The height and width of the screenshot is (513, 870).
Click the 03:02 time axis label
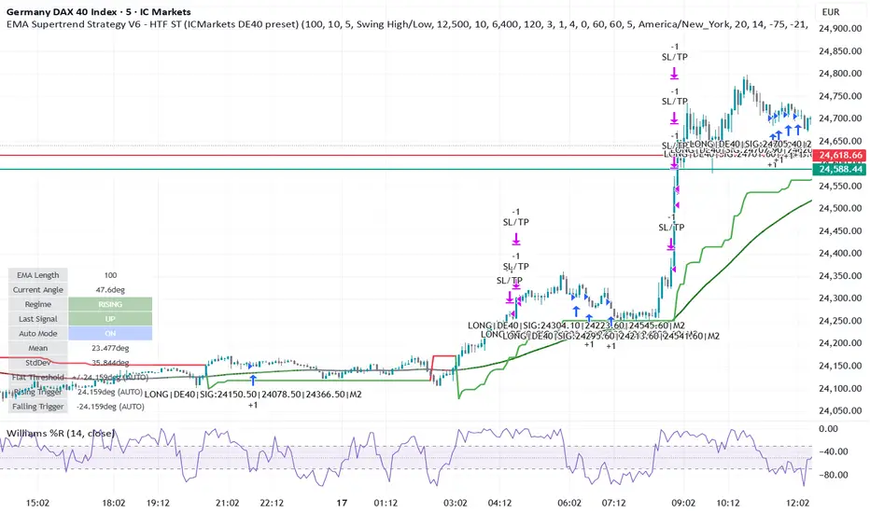[455, 503]
